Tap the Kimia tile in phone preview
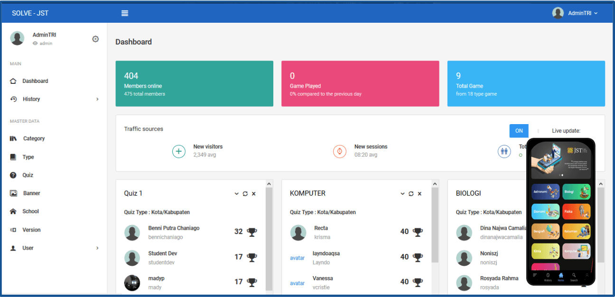Screen dimensions: 615x297 [x=546, y=251]
